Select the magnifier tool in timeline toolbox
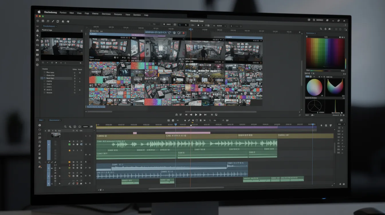Image resolution: width=385 pixels, height=215 pixels. pyautogui.click(x=40, y=162)
